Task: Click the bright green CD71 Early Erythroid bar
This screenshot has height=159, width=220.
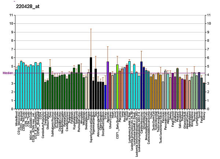Action: point(117,86)
